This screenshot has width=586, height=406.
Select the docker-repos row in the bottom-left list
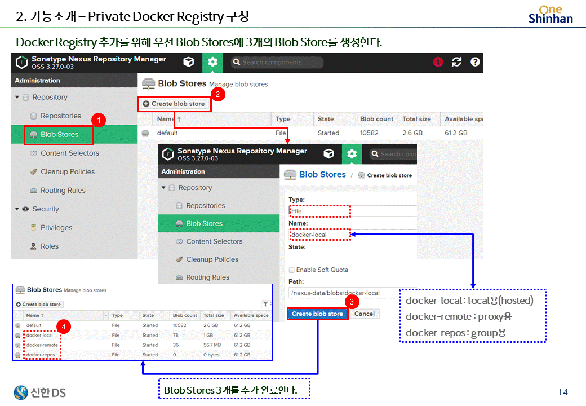pos(143,355)
